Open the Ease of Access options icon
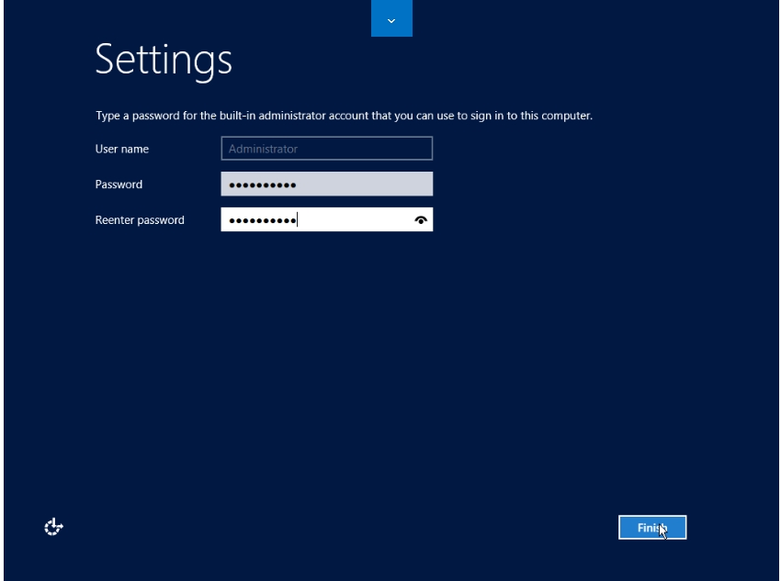Screen dimensions: 781x581 click(x=54, y=527)
